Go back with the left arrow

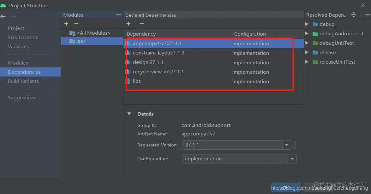coord(3,16)
